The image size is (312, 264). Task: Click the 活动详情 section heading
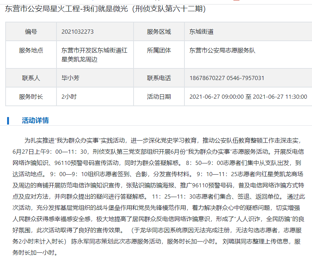click(35, 120)
